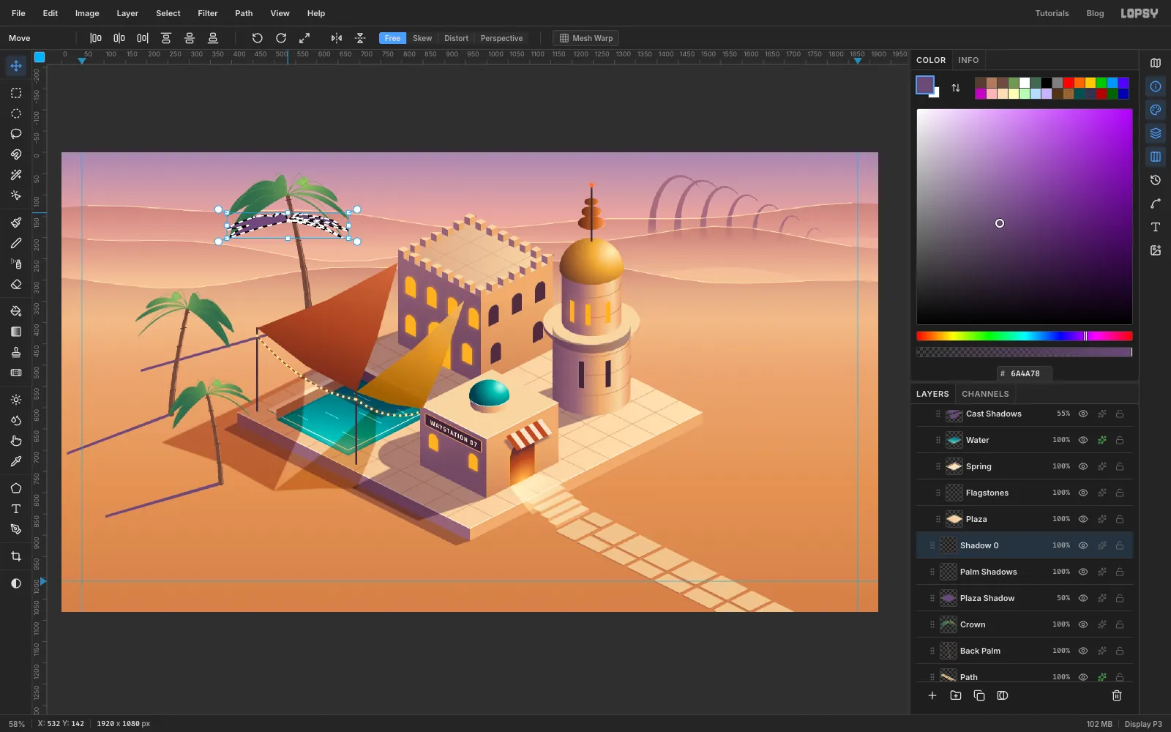
Task: Hide the Cast Shadows layer
Action: pos(1083,414)
